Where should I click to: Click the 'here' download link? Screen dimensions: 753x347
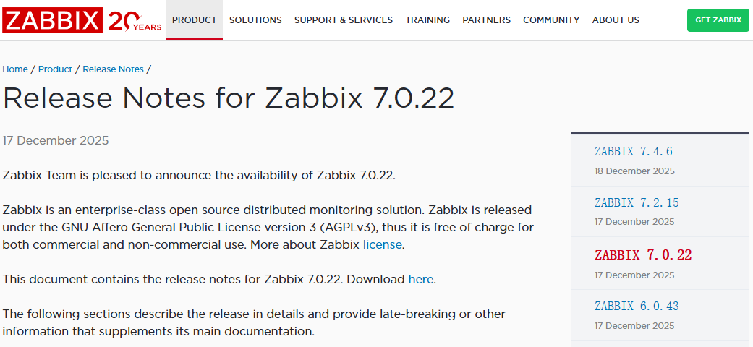tap(421, 279)
